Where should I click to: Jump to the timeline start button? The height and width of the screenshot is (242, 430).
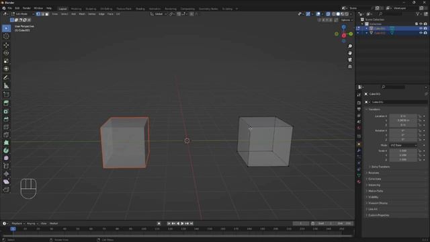pos(169,224)
